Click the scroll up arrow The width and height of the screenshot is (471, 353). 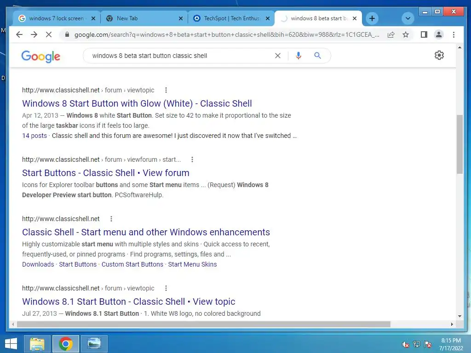tap(460, 47)
